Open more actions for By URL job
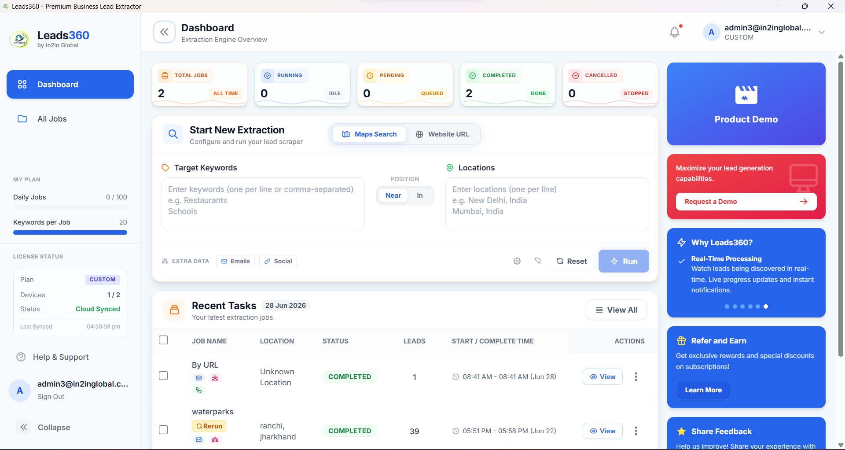This screenshot has height=450, width=845. click(636, 377)
